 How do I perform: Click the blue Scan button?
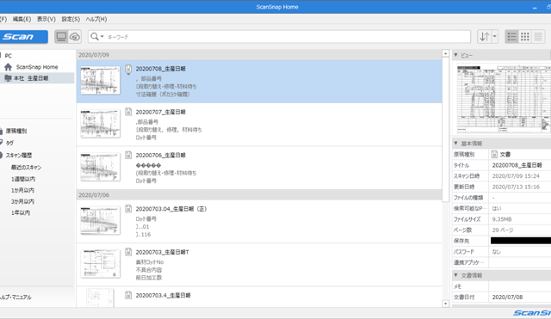pyautogui.click(x=23, y=37)
